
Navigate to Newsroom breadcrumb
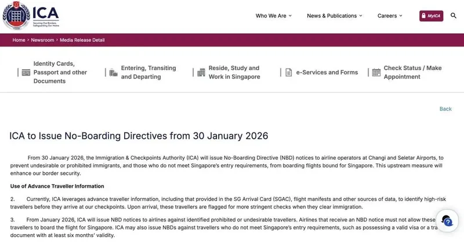coord(42,40)
